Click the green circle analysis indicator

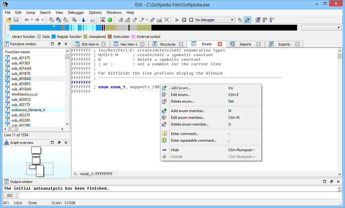point(110,20)
